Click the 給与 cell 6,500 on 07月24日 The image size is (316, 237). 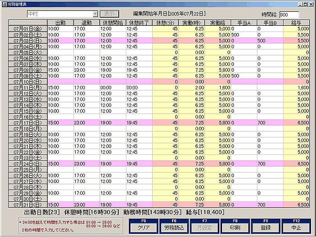(296, 163)
